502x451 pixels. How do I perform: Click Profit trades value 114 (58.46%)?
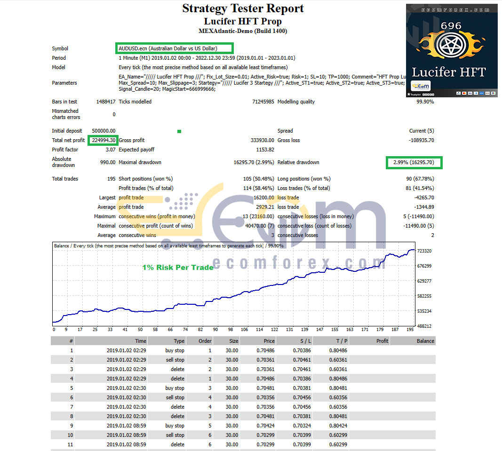coord(258,188)
